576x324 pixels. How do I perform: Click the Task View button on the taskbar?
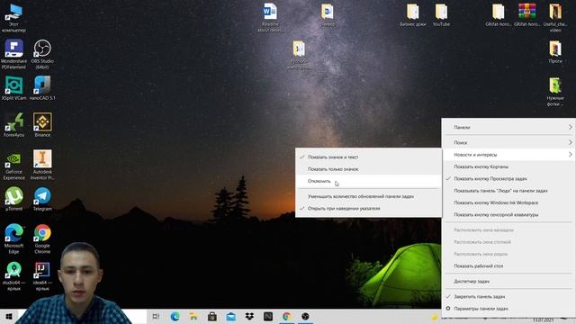click(156, 316)
